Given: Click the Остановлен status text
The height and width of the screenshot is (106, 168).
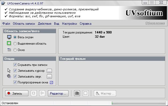Looking at the screenshot, I should (x=10, y=103).
